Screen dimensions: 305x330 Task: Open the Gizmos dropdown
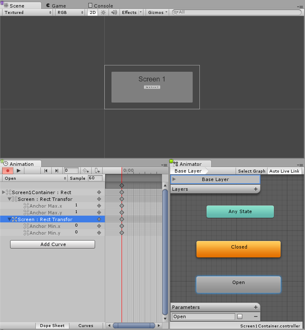pos(158,12)
